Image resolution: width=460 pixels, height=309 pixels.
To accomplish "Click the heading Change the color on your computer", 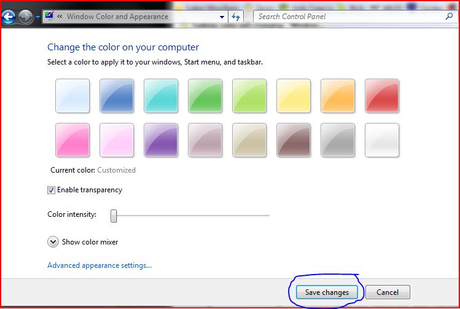I will (x=123, y=47).
